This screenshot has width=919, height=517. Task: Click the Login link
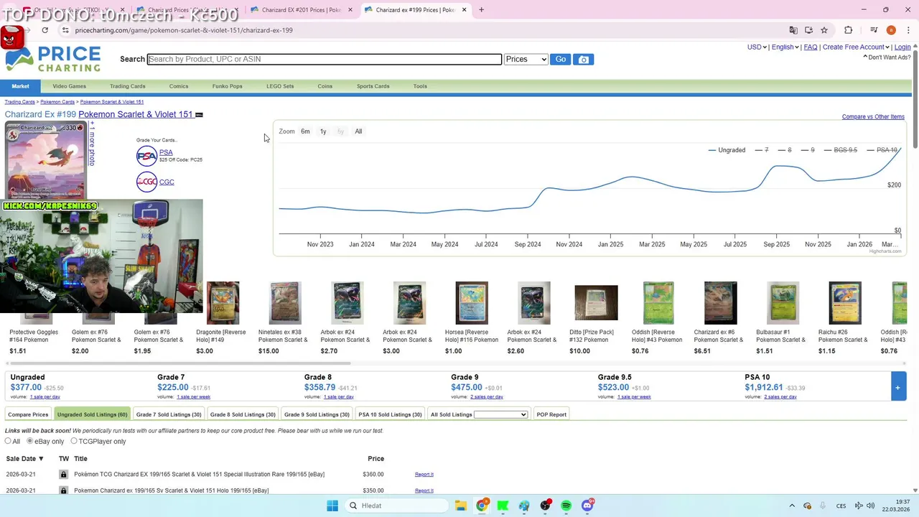click(x=902, y=47)
